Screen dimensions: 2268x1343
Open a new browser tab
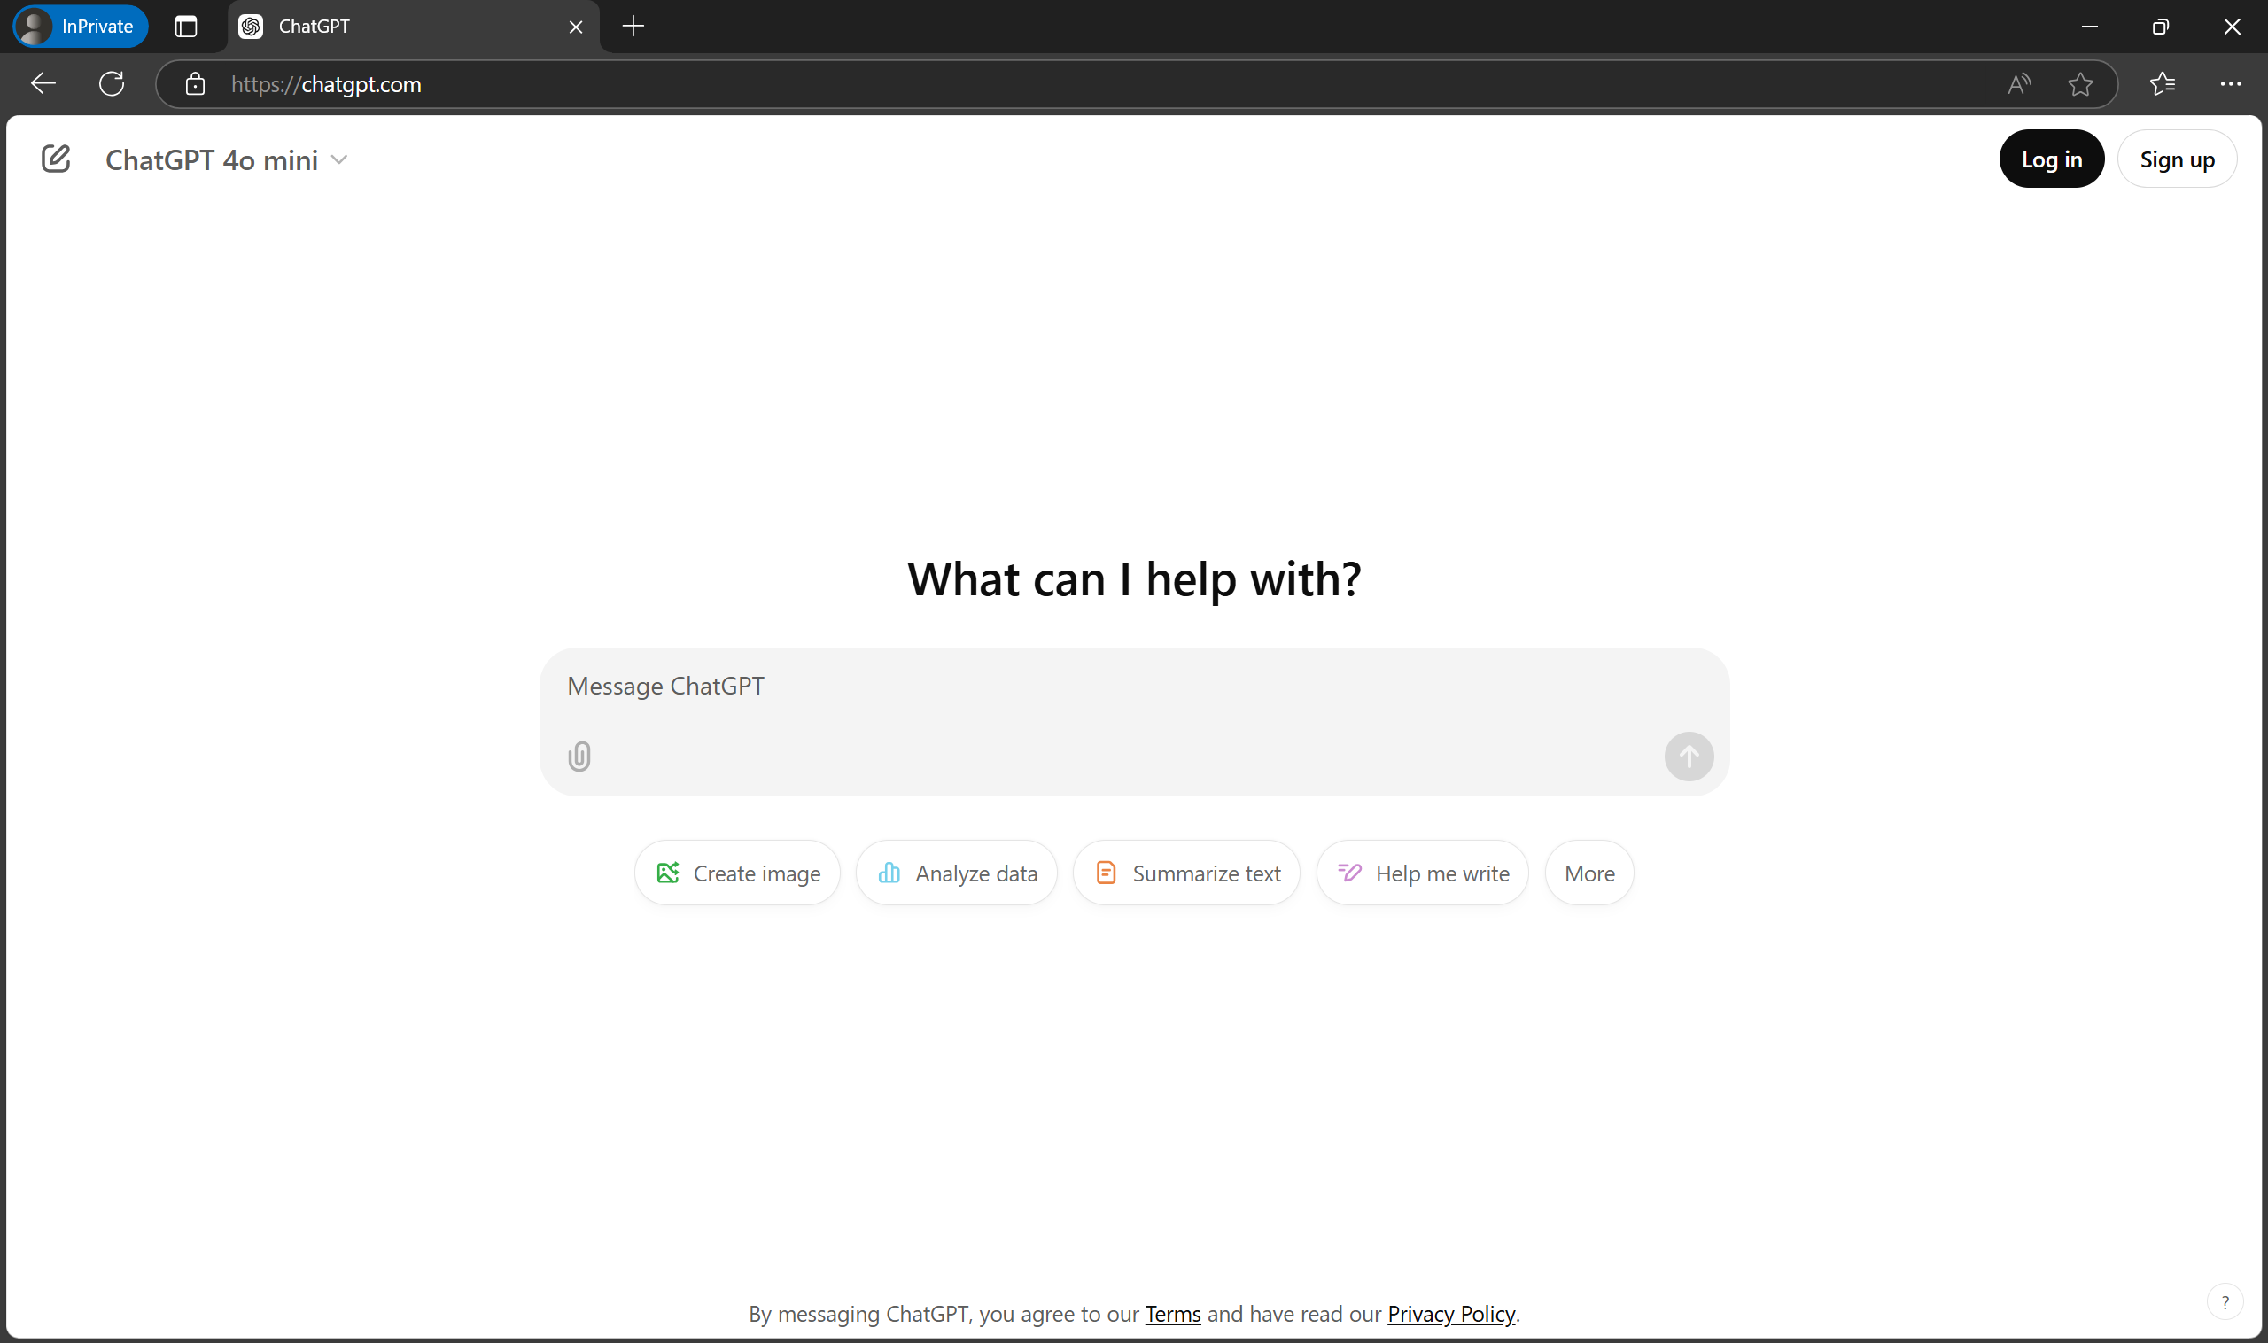click(633, 27)
